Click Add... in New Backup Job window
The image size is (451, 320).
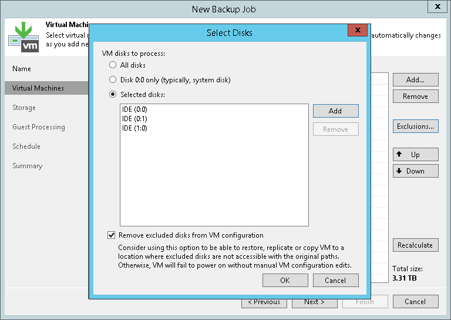pyautogui.click(x=416, y=80)
